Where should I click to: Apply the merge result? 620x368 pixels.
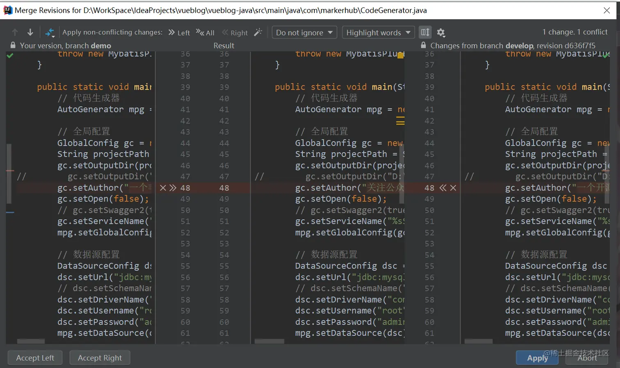coord(537,358)
